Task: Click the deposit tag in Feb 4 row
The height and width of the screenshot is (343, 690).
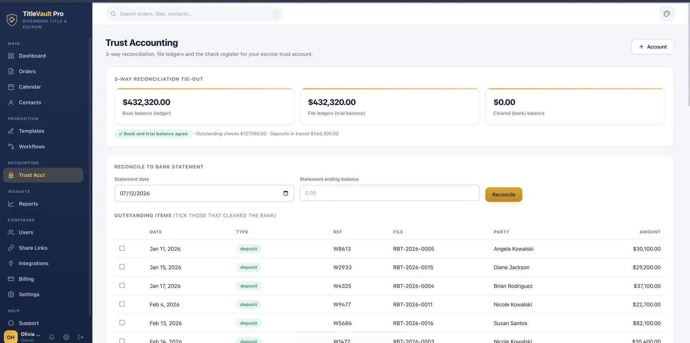Action: click(249, 304)
